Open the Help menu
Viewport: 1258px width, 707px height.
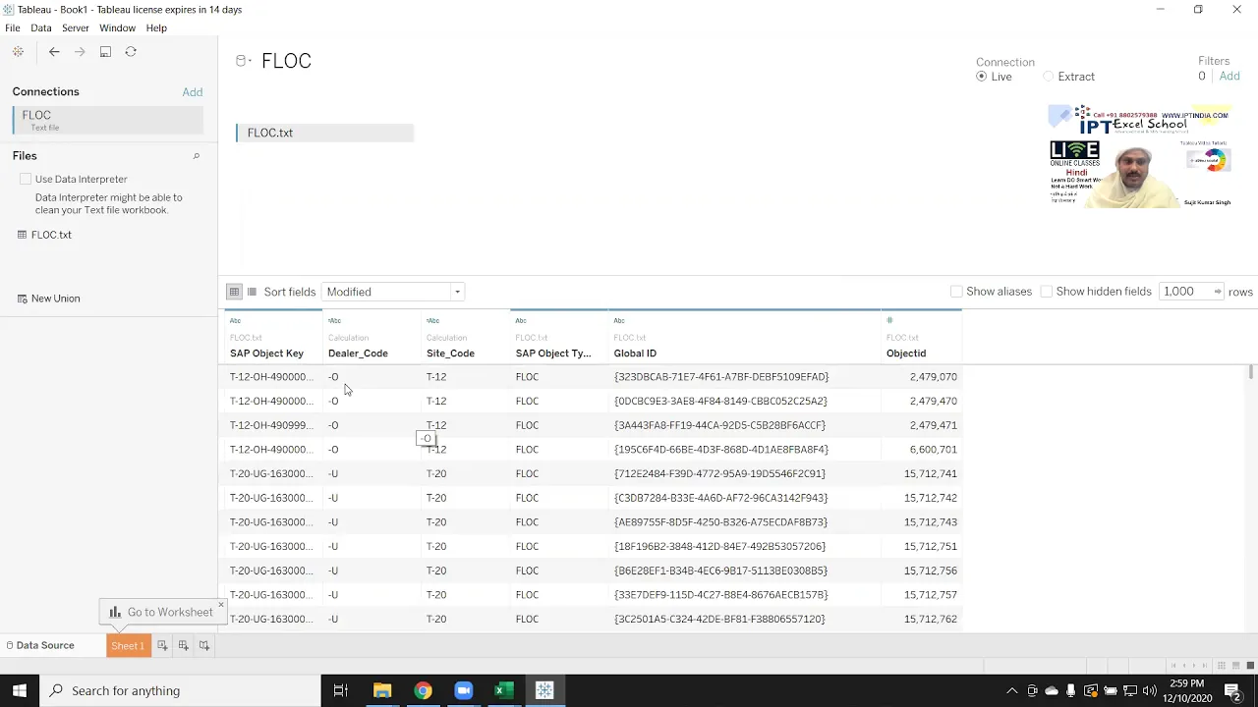click(156, 28)
